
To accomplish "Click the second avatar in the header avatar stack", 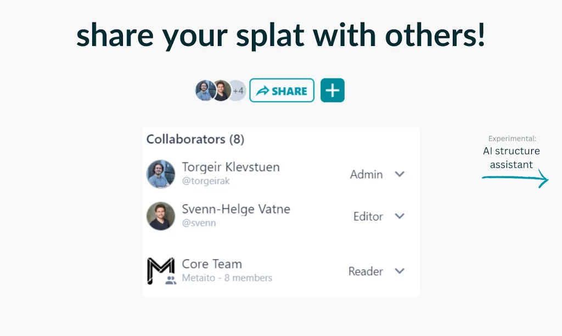I will (221, 90).
